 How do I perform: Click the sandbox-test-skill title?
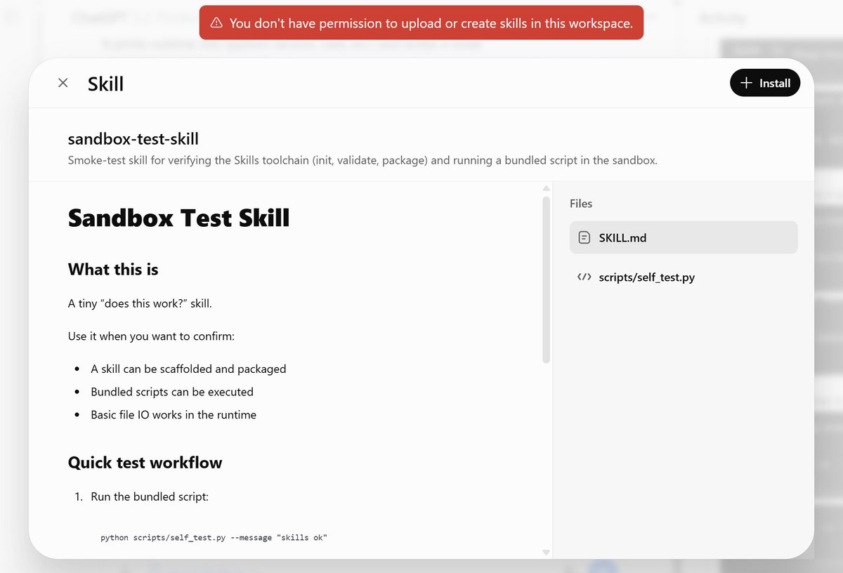pos(133,138)
